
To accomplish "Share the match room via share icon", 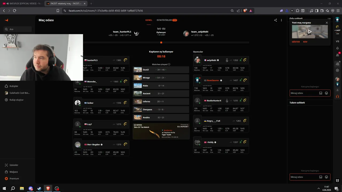I will (275, 20).
